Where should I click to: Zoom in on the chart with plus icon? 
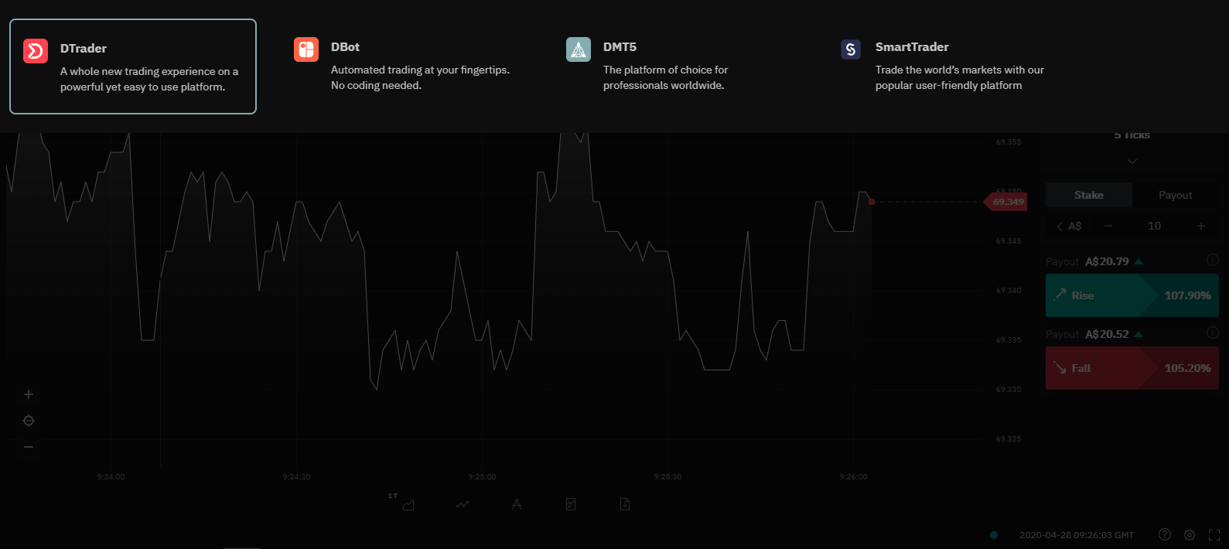[29, 394]
